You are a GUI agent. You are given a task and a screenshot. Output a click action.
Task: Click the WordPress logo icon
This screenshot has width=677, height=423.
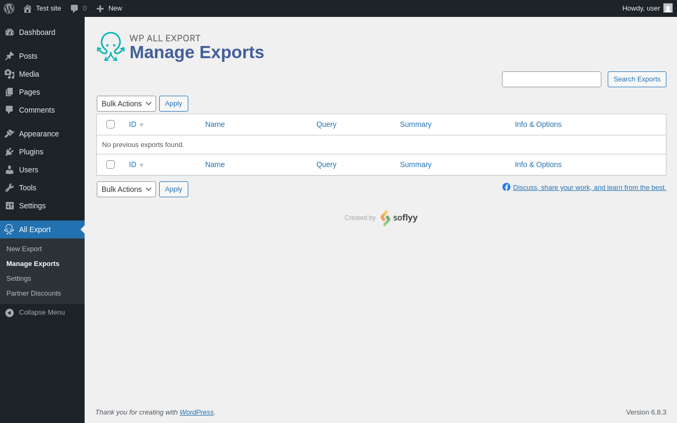(9, 8)
